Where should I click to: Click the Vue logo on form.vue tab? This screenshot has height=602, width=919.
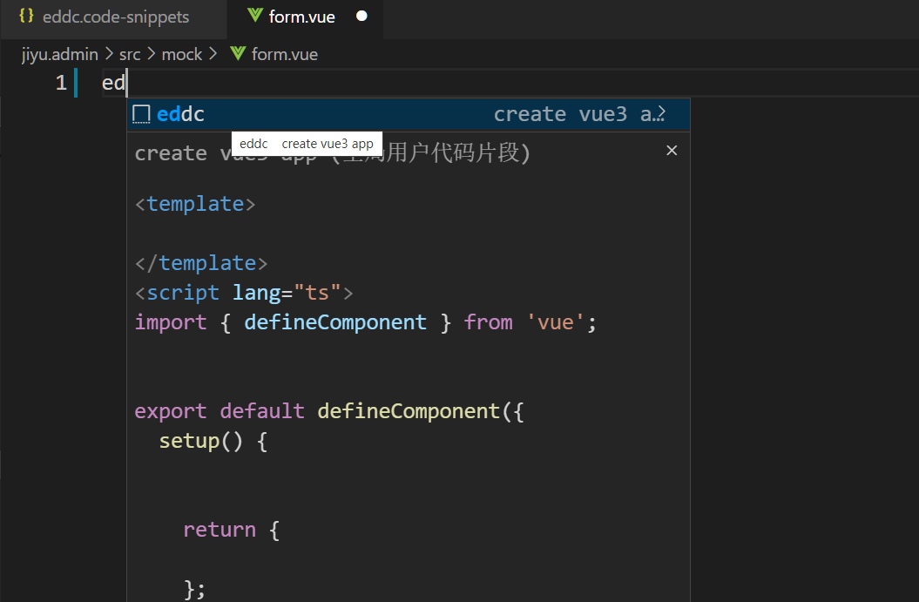255,17
